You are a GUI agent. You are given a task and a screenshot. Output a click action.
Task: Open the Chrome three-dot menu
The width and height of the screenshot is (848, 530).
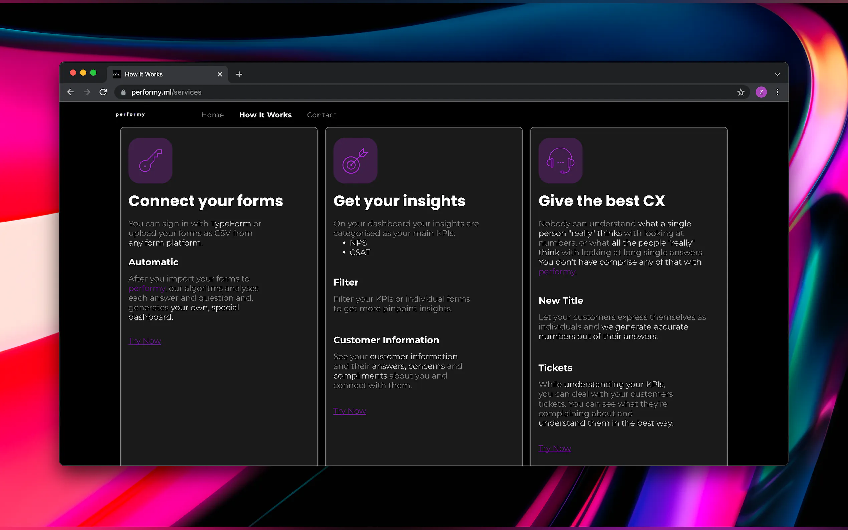coord(777,92)
